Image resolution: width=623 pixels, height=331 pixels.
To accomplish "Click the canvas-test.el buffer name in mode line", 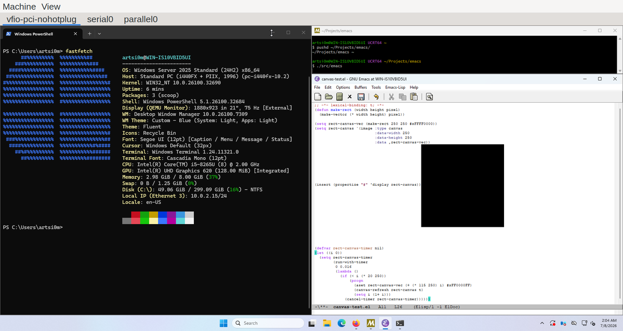I will click(352, 307).
